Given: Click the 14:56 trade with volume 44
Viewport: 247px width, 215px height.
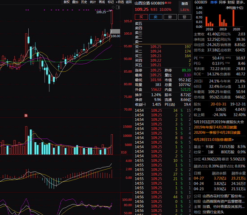Looking at the screenshot, I should (x=163, y=197).
